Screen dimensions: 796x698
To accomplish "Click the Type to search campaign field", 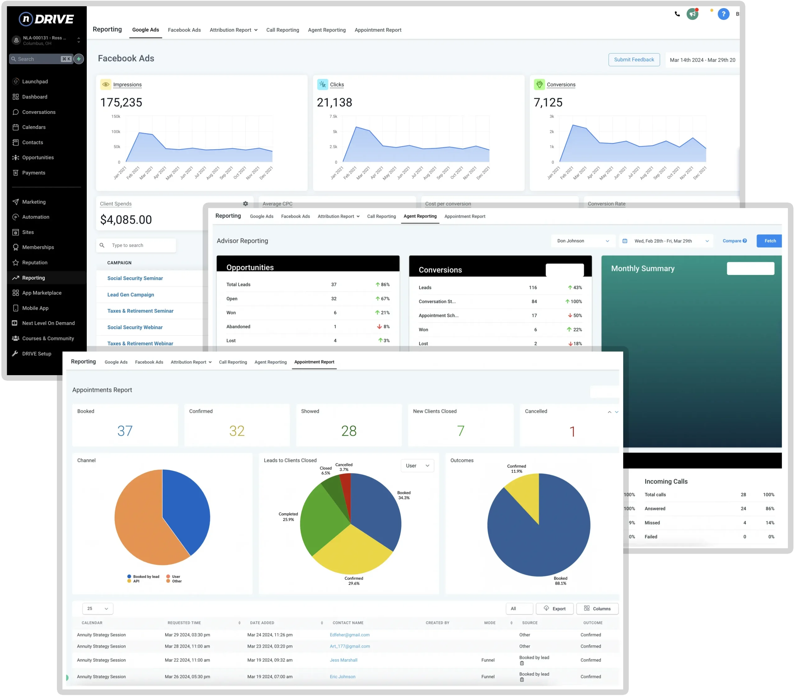I will click(136, 245).
